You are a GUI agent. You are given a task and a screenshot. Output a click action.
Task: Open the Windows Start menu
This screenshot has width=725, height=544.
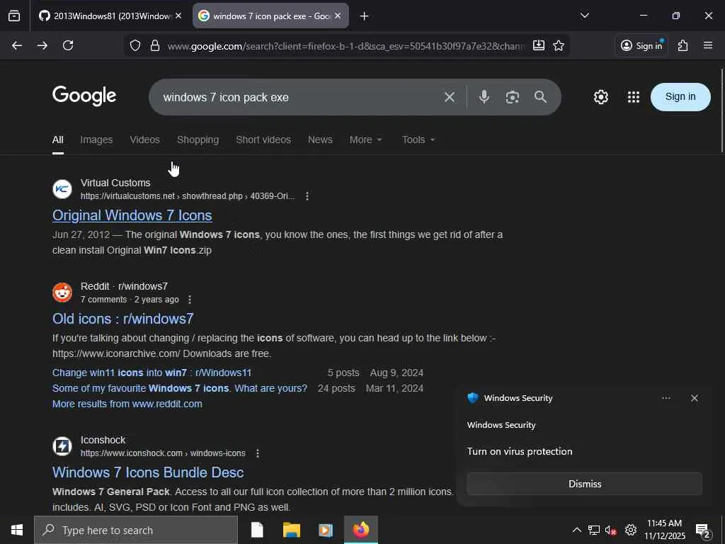click(17, 530)
